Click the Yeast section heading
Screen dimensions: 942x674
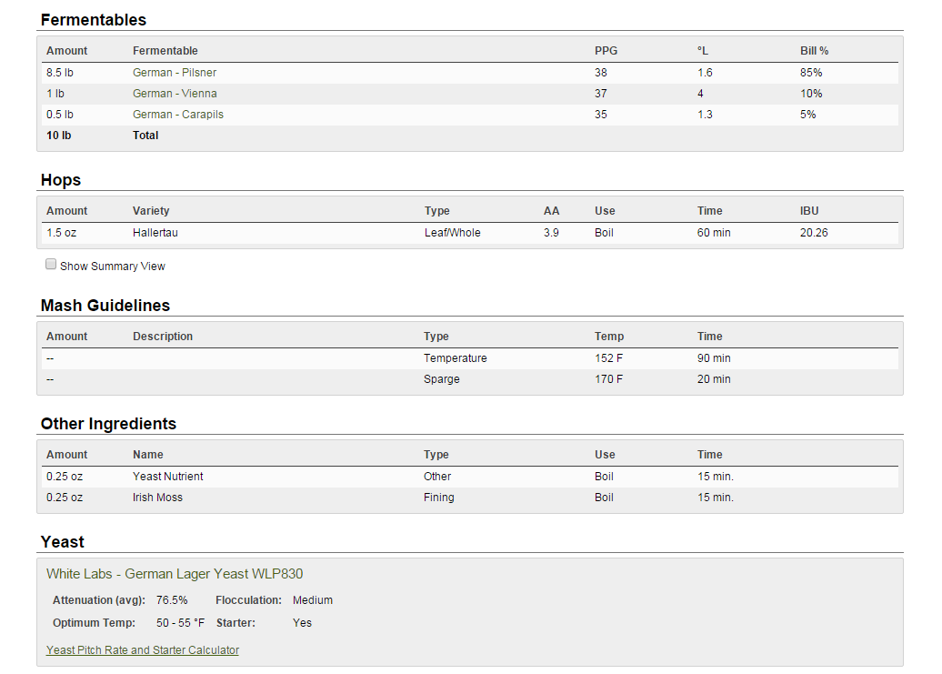tap(62, 542)
